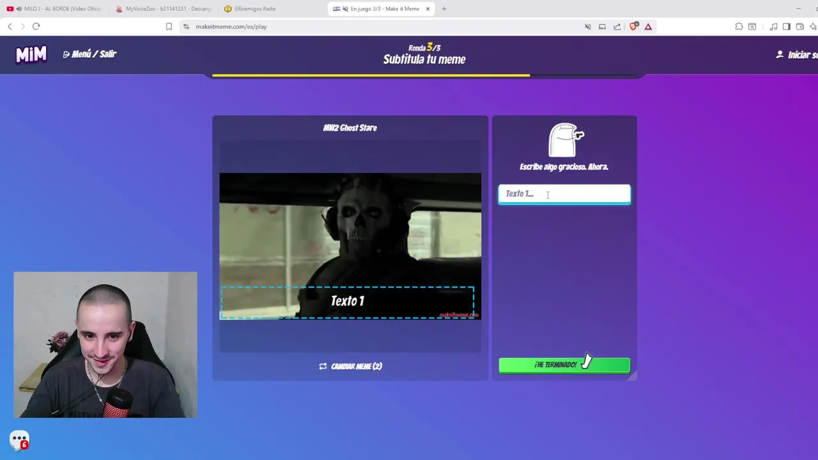The image size is (818, 460).
Task: Switch to MILO J - AL BORDE tab
Action: (x=54, y=9)
